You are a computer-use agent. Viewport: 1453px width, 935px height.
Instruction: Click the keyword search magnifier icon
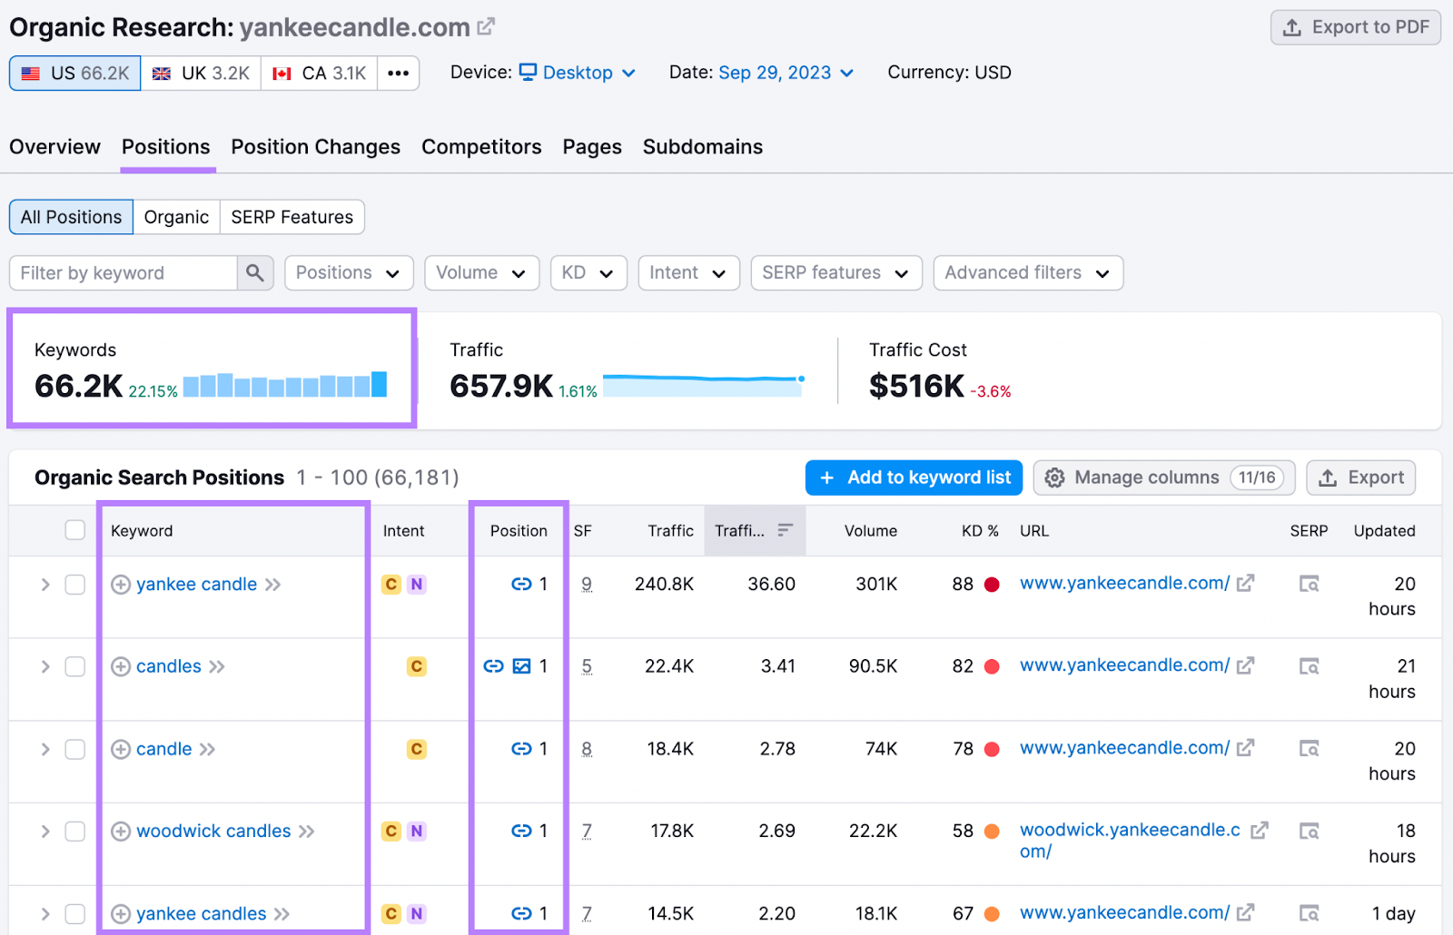255,273
